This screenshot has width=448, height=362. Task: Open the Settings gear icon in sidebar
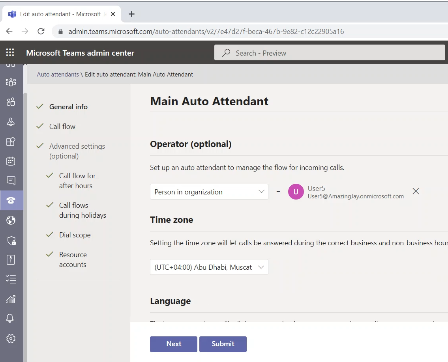point(11,338)
